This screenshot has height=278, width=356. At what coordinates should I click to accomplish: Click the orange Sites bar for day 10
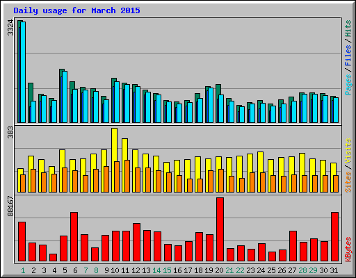(117, 177)
